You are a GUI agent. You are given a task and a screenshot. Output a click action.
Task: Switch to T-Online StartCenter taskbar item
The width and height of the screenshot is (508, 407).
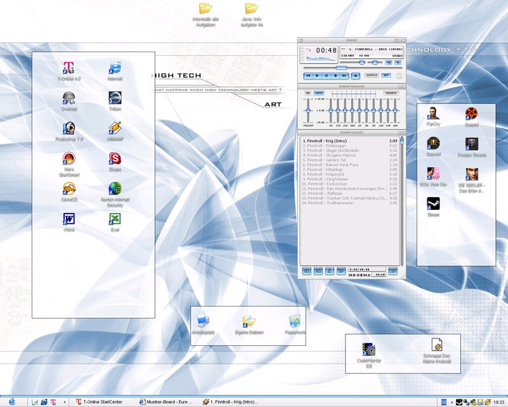[x=99, y=402]
